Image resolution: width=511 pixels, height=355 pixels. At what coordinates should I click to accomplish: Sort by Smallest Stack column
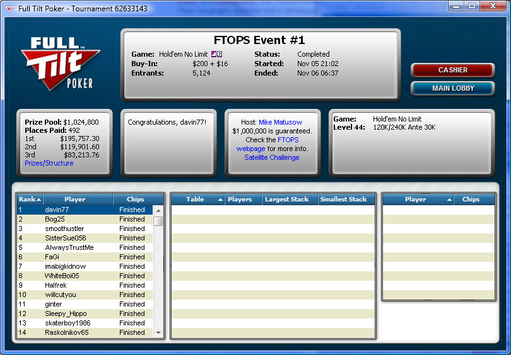tap(346, 200)
